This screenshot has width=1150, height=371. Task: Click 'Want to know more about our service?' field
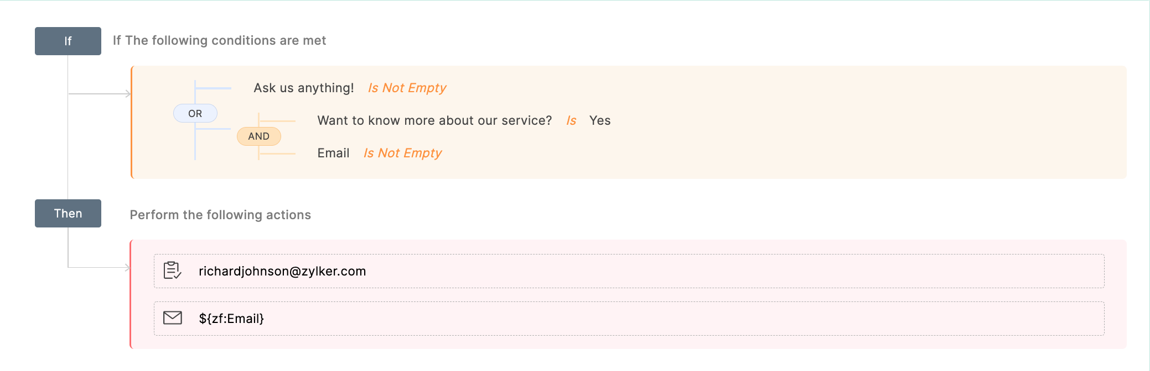434,121
